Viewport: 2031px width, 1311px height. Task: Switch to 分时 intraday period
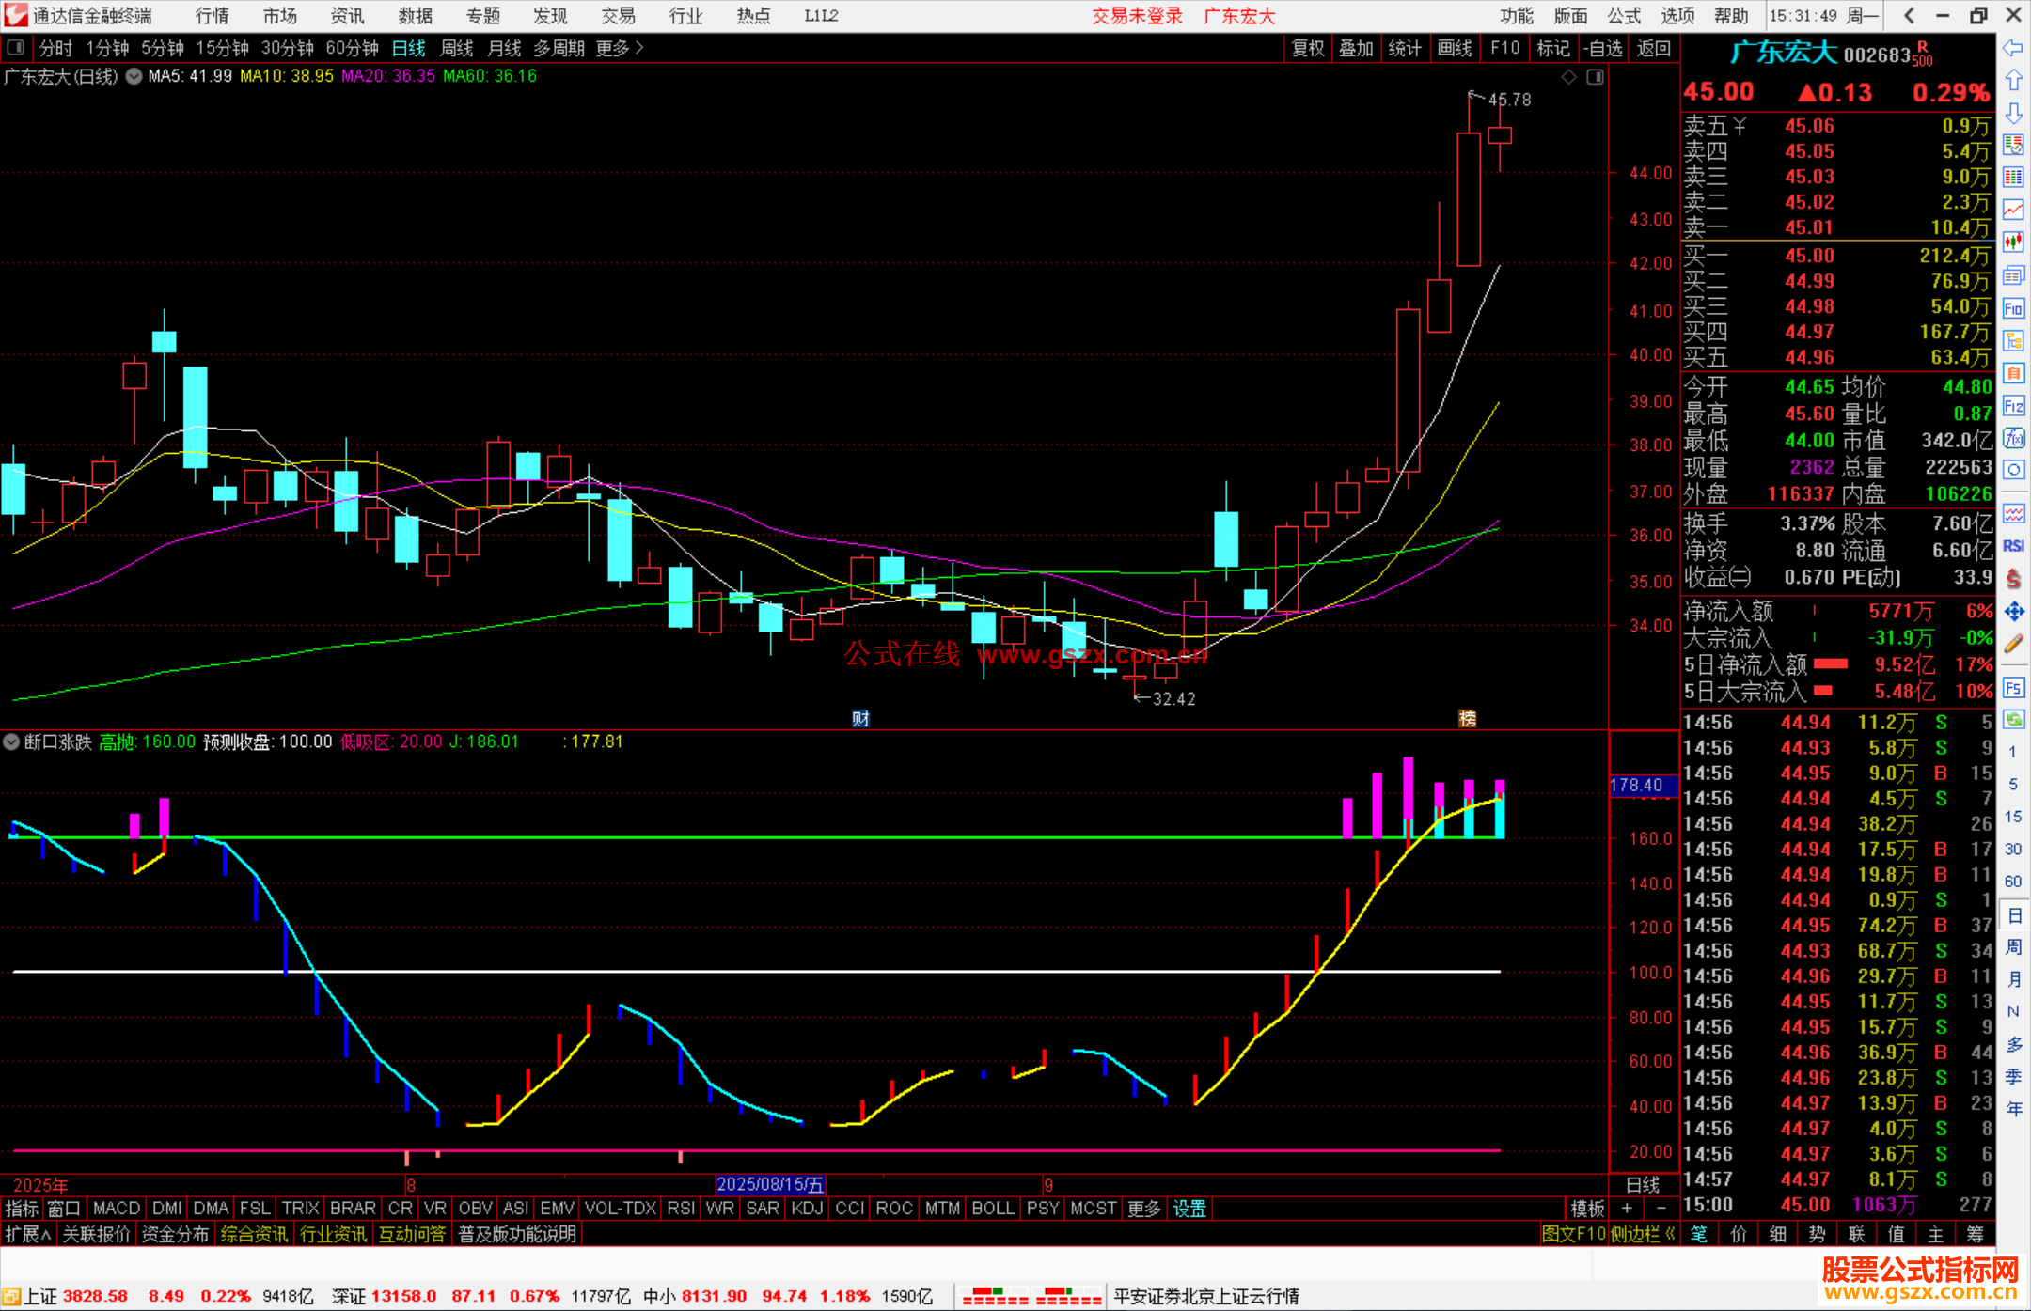click(55, 48)
